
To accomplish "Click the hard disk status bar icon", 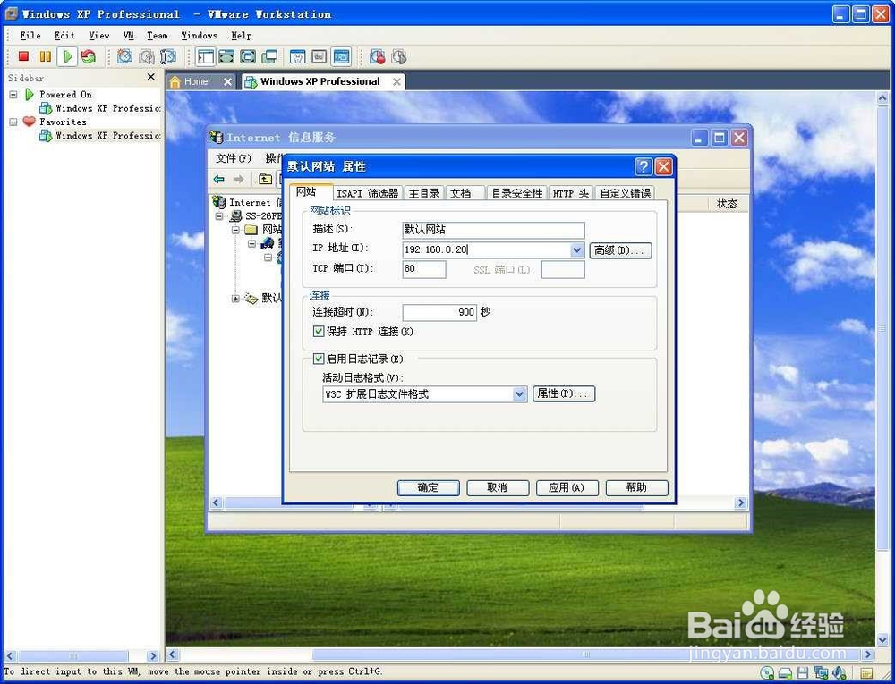I will coord(786,673).
